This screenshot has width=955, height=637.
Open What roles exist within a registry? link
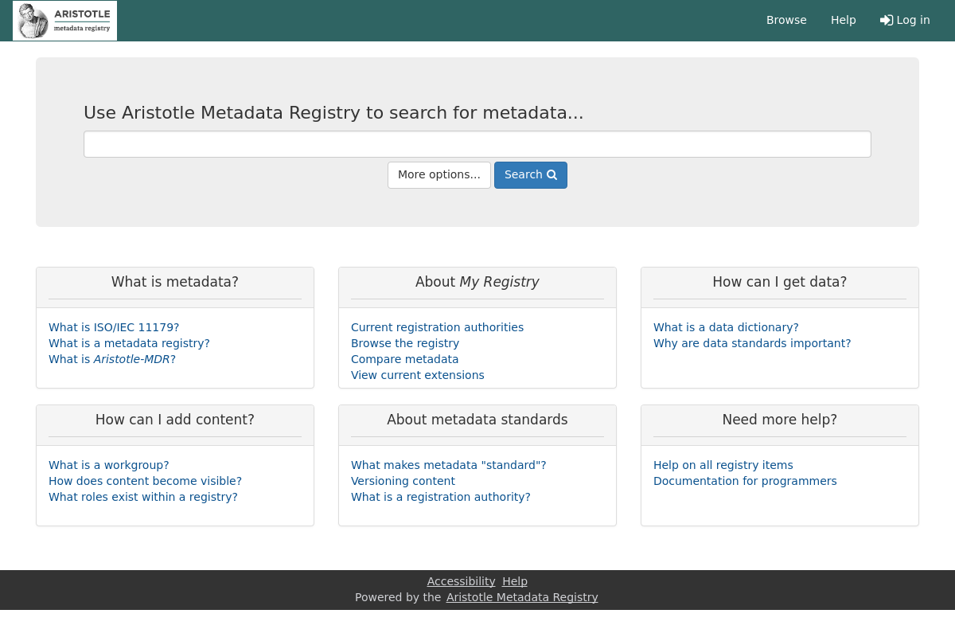coord(143,497)
